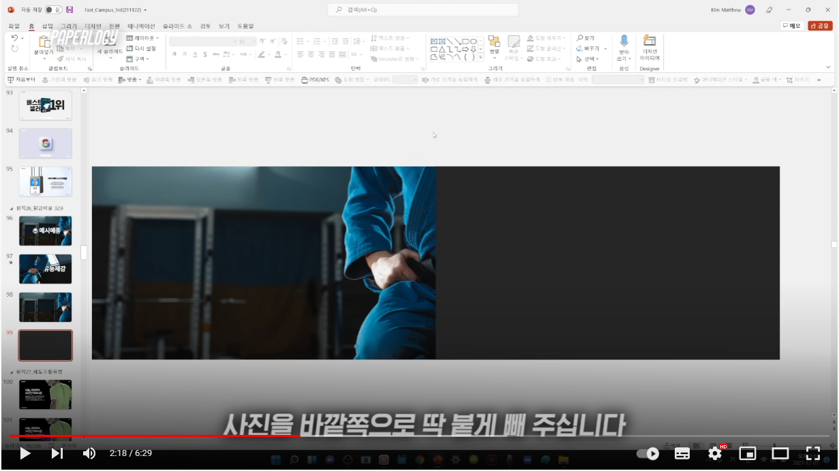Switch to the 디자인 ribbon tab
This screenshot has width=839, height=471.
coord(93,26)
